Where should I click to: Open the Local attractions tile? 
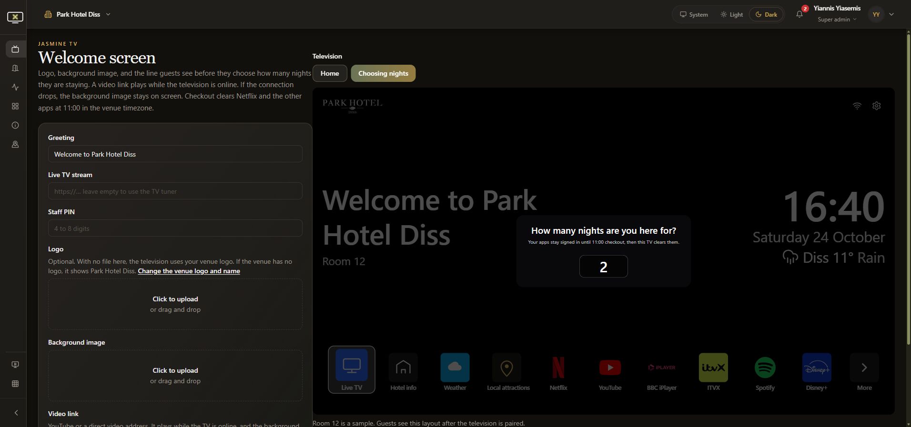508,372
